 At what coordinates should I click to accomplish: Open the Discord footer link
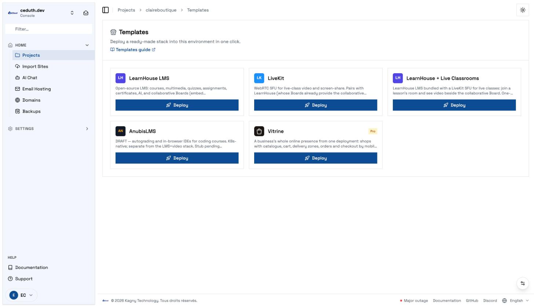coord(490,301)
